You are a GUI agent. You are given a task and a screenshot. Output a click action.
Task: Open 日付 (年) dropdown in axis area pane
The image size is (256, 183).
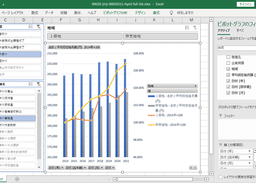coord(249,151)
